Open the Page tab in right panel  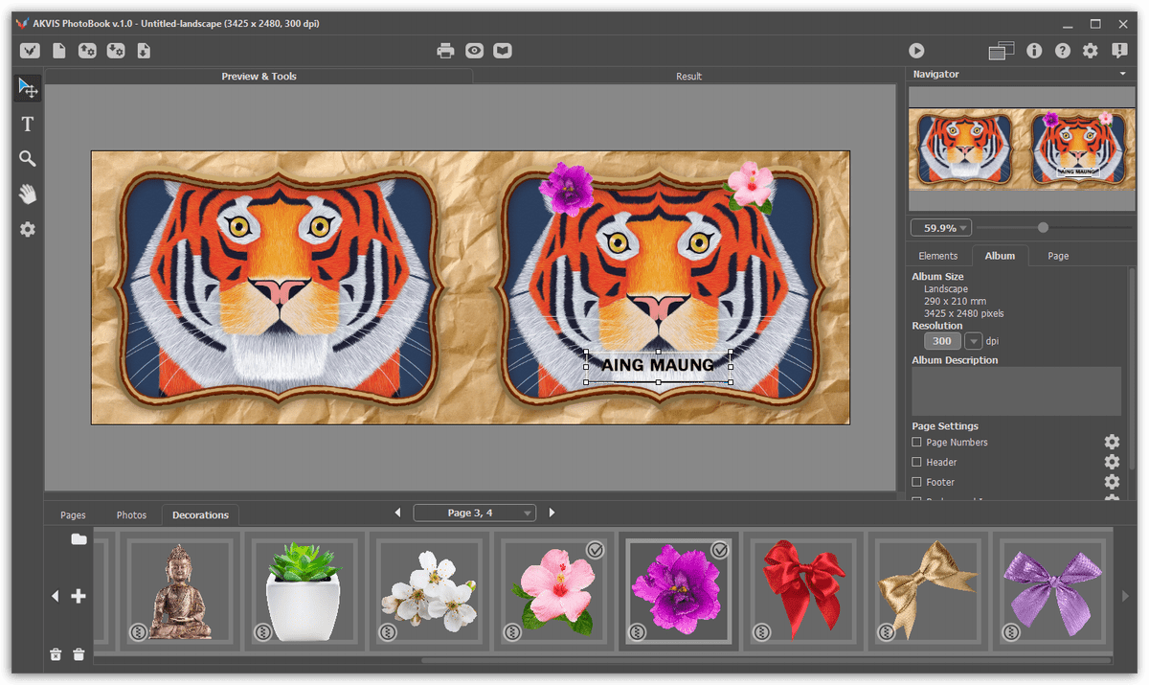(x=1058, y=256)
